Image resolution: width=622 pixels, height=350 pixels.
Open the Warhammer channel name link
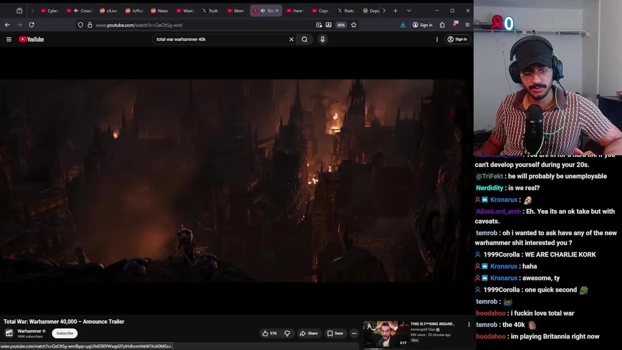click(29, 331)
